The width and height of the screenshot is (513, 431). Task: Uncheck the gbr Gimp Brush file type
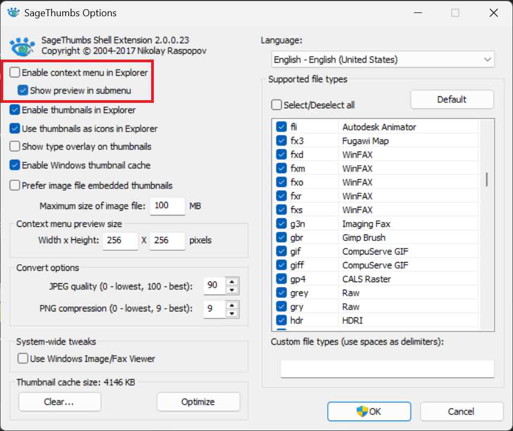click(281, 237)
